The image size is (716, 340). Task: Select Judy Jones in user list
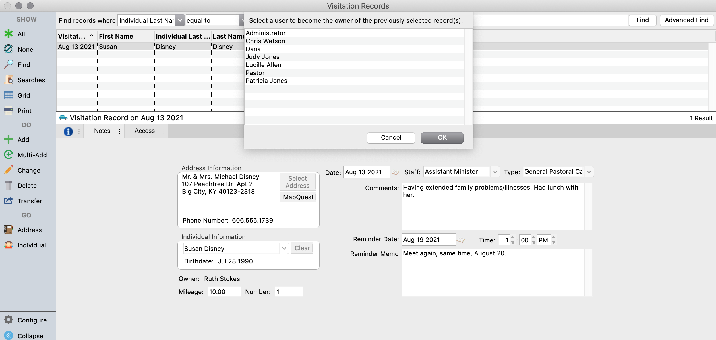pyautogui.click(x=262, y=57)
